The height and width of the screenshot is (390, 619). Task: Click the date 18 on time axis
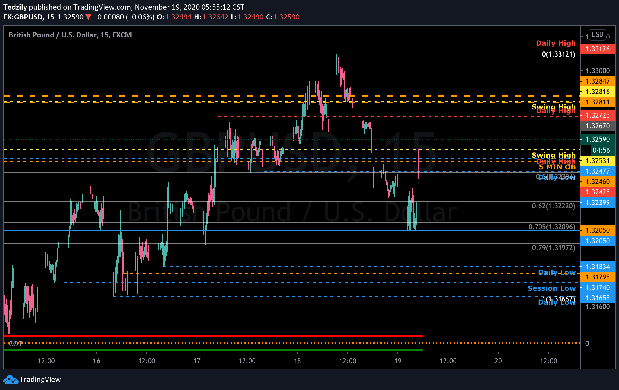click(297, 361)
